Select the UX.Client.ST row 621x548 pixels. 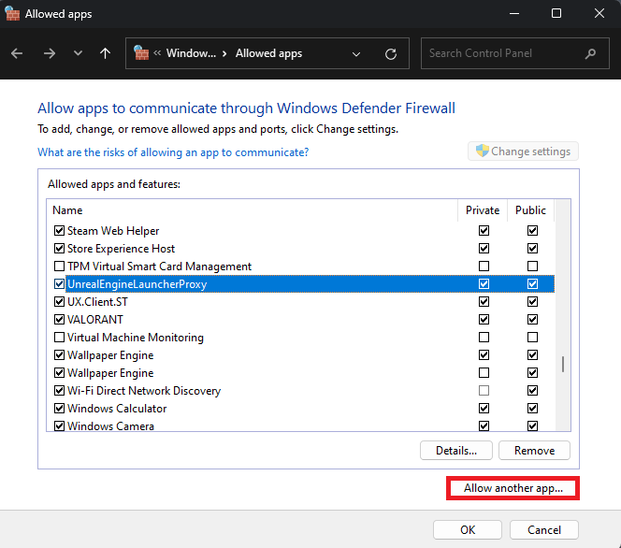point(301,302)
